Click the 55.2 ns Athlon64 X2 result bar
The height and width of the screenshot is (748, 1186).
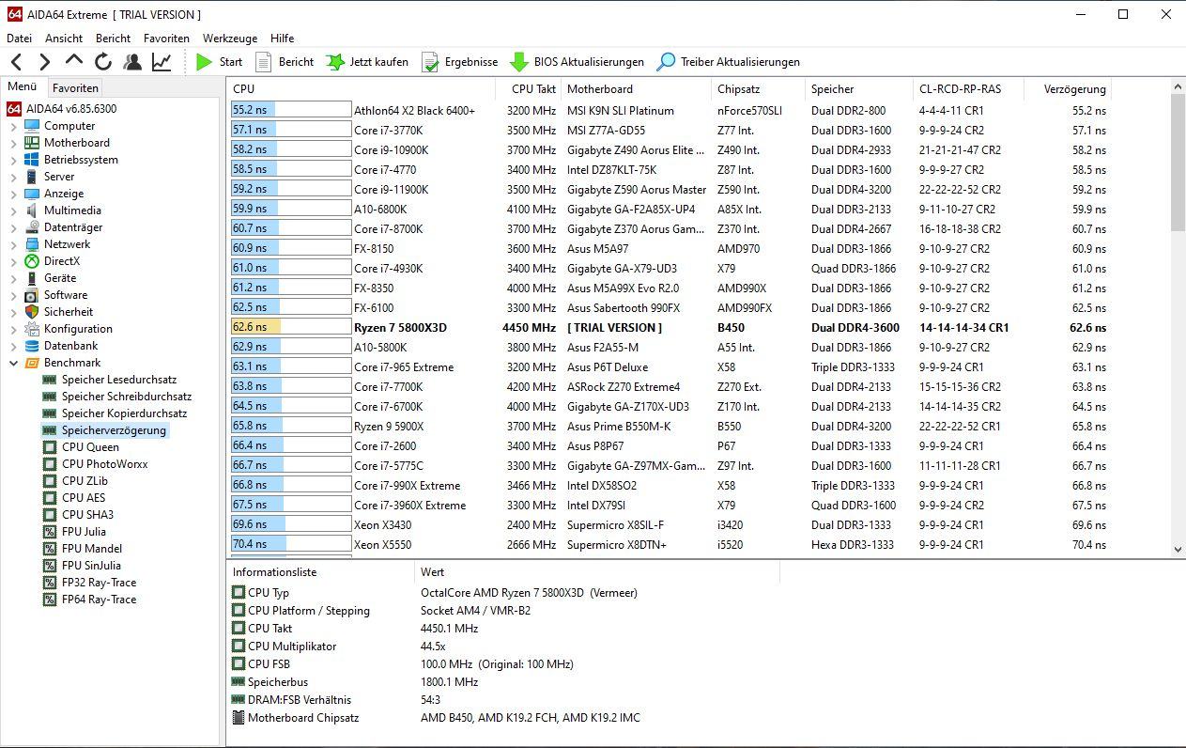tap(291, 111)
